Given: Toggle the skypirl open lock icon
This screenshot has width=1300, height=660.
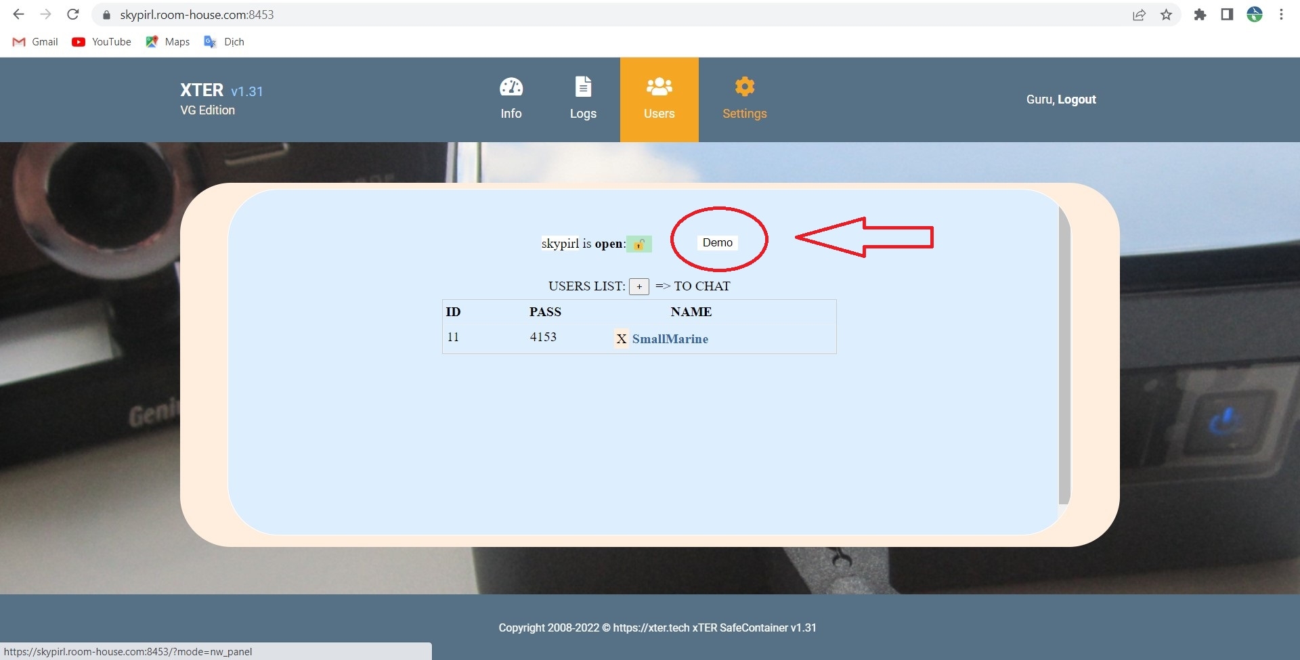Looking at the screenshot, I should (x=638, y=244).
